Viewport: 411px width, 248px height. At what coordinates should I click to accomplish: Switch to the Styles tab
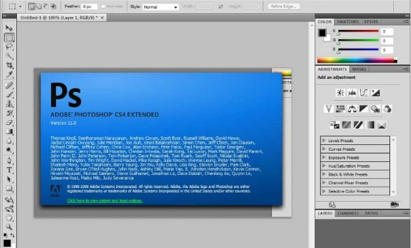click(x=371, y=22)
